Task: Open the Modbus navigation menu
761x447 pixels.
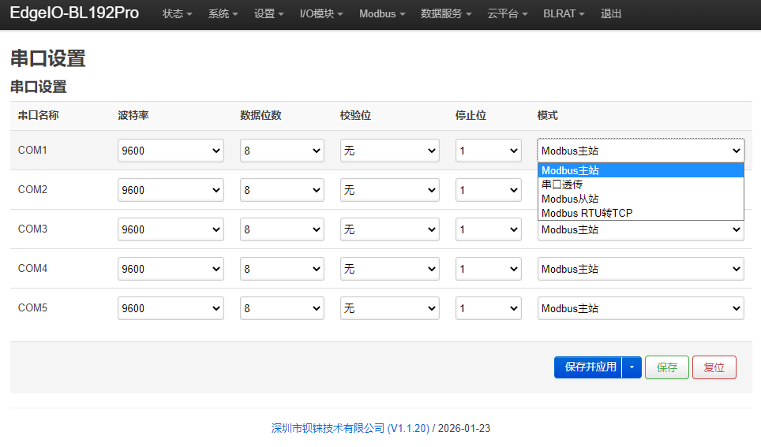Action: [382, 13]
